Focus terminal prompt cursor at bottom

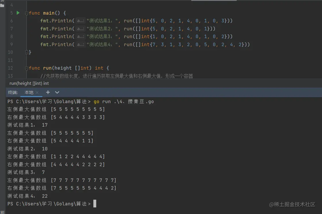pos(95,204)
